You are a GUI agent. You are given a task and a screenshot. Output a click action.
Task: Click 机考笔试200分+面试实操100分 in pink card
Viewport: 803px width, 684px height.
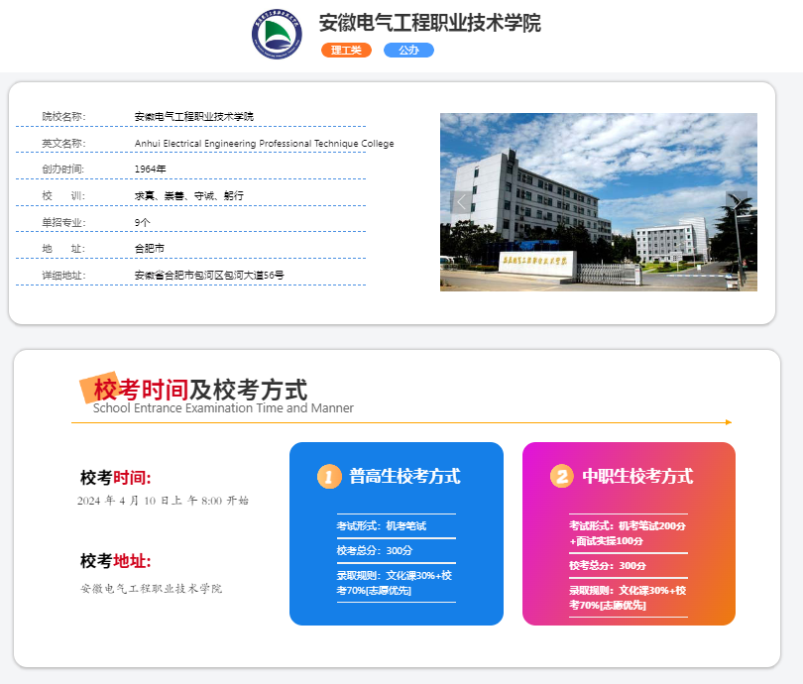628,533
